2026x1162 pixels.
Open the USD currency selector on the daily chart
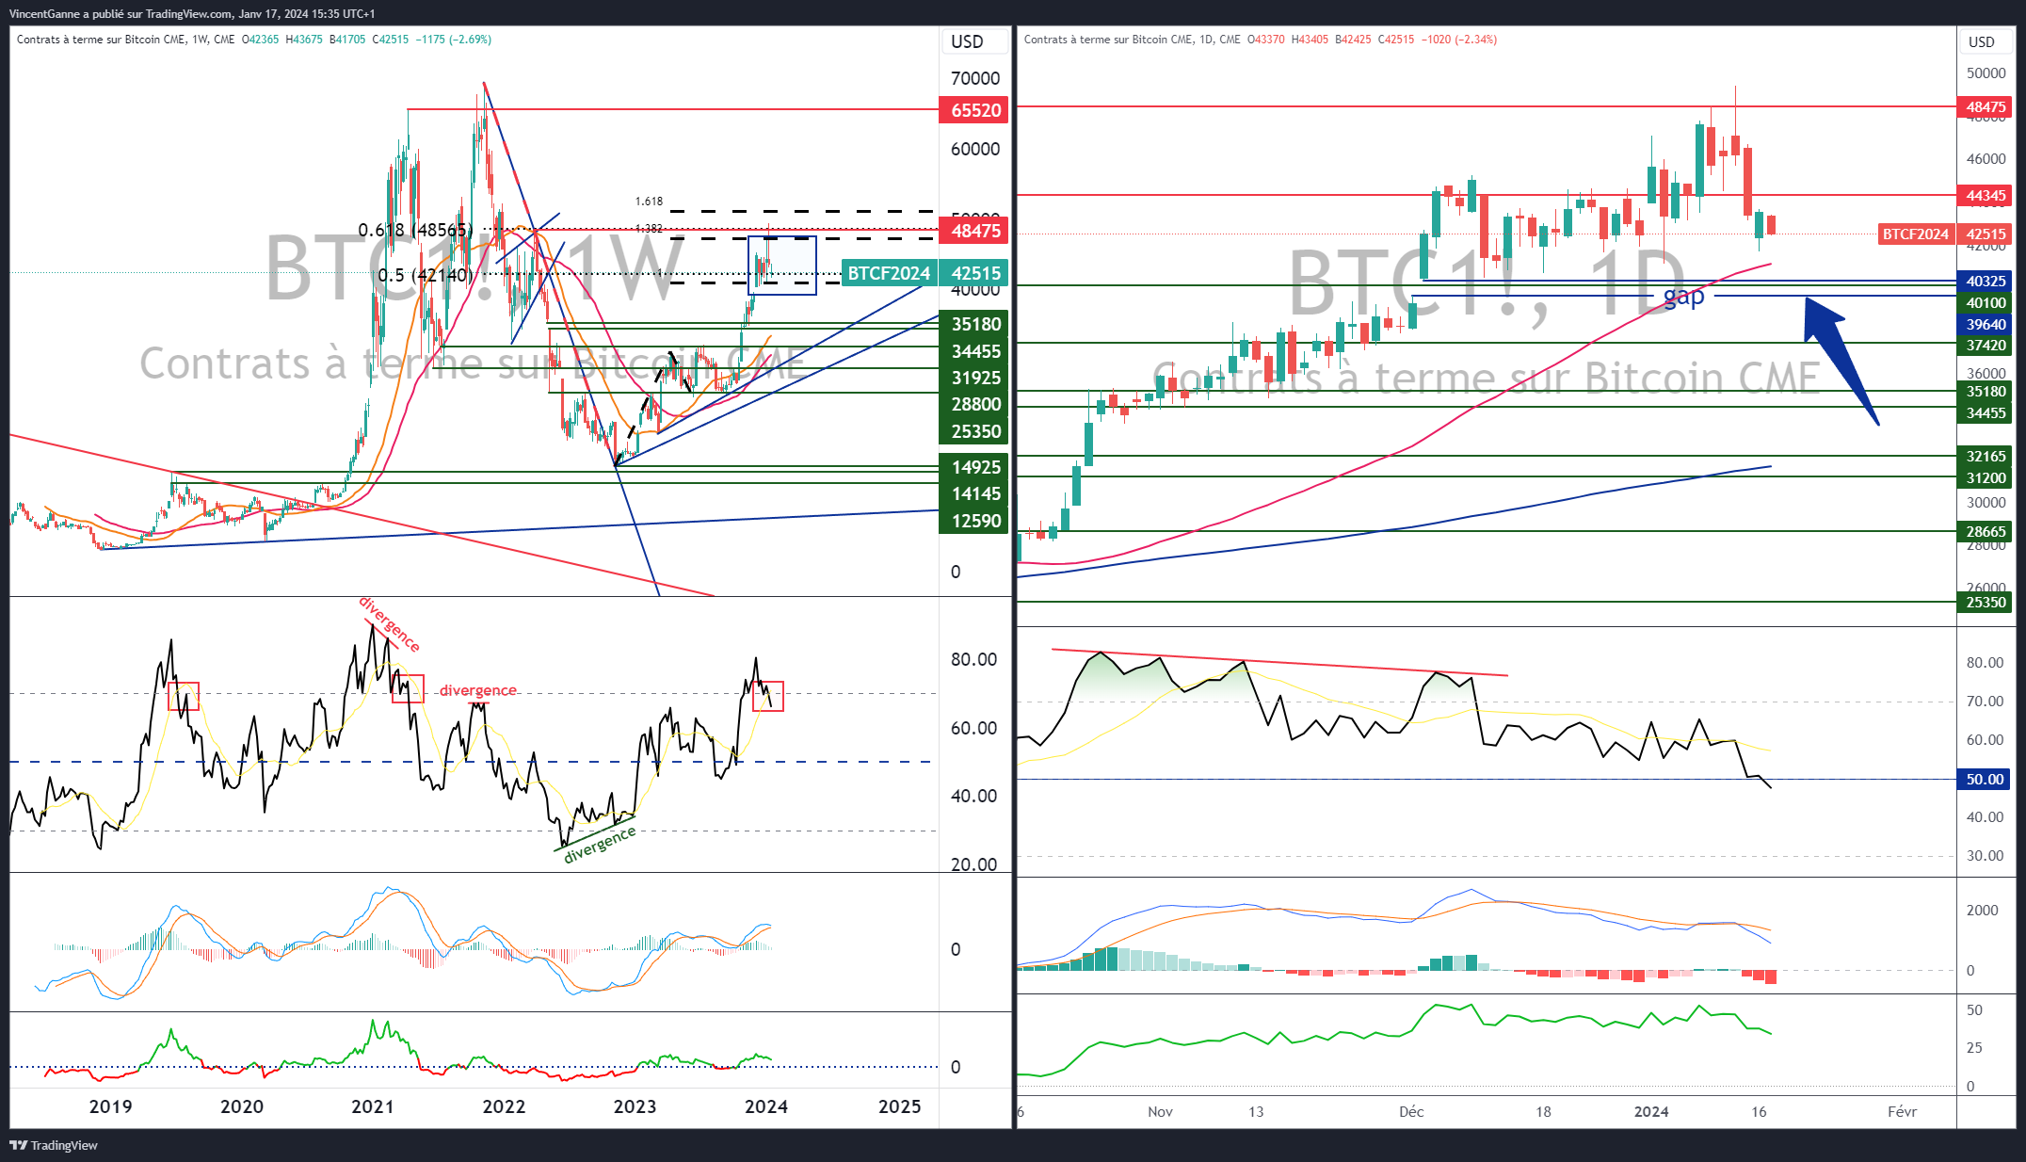[x=1986, y=41]
